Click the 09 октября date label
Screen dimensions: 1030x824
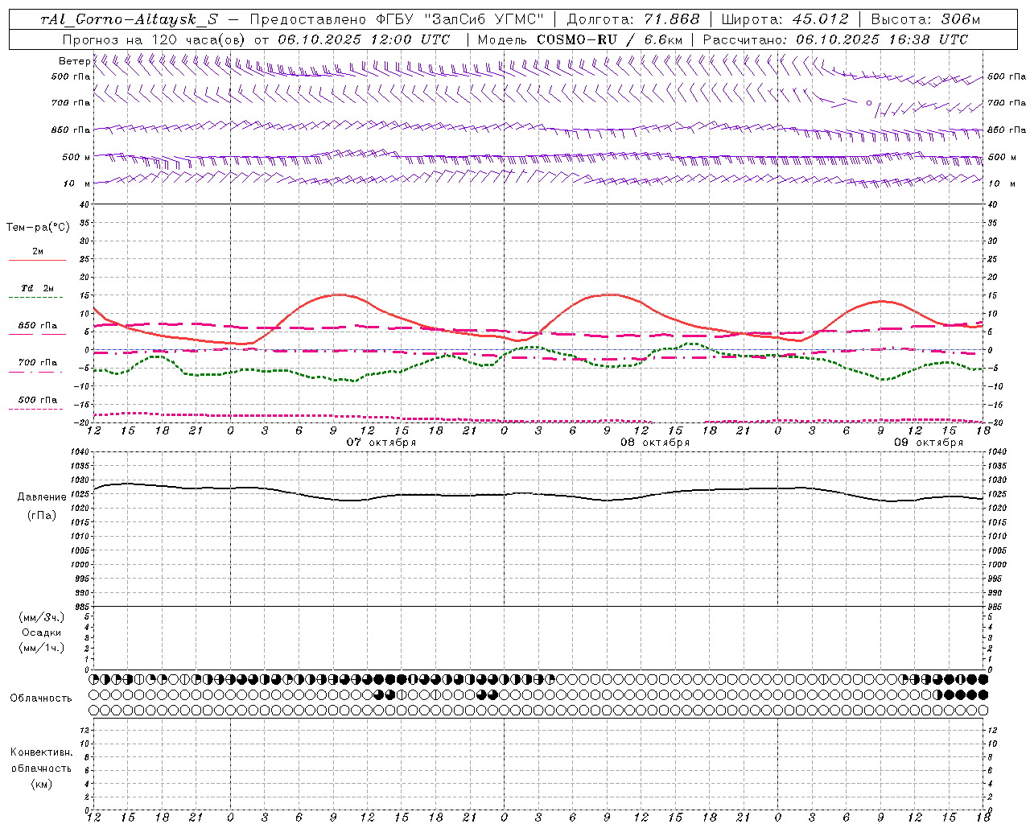pos(929,442)
